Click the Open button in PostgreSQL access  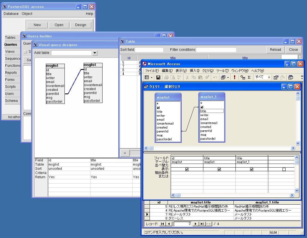[59, 25]
